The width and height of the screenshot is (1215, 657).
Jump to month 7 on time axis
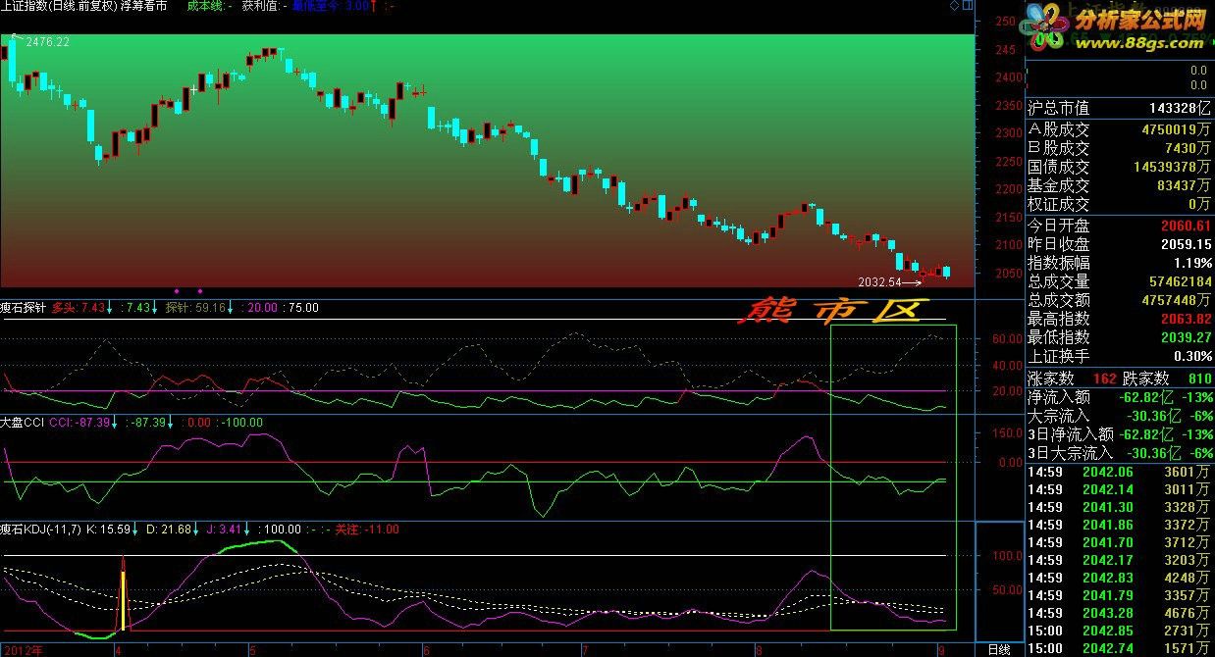pos(584,649)
